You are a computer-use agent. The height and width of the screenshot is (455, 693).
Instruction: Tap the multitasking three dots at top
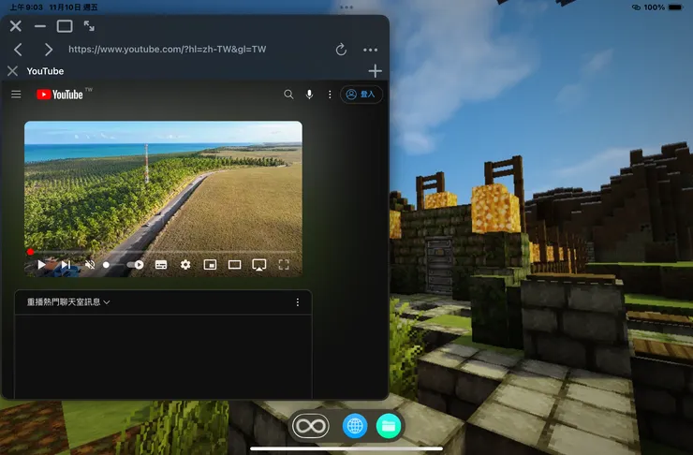(x=346, y=7)
